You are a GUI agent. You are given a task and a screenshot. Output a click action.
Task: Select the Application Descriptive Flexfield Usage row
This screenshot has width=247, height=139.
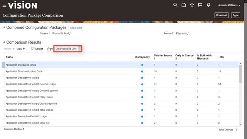pos(120,117)
